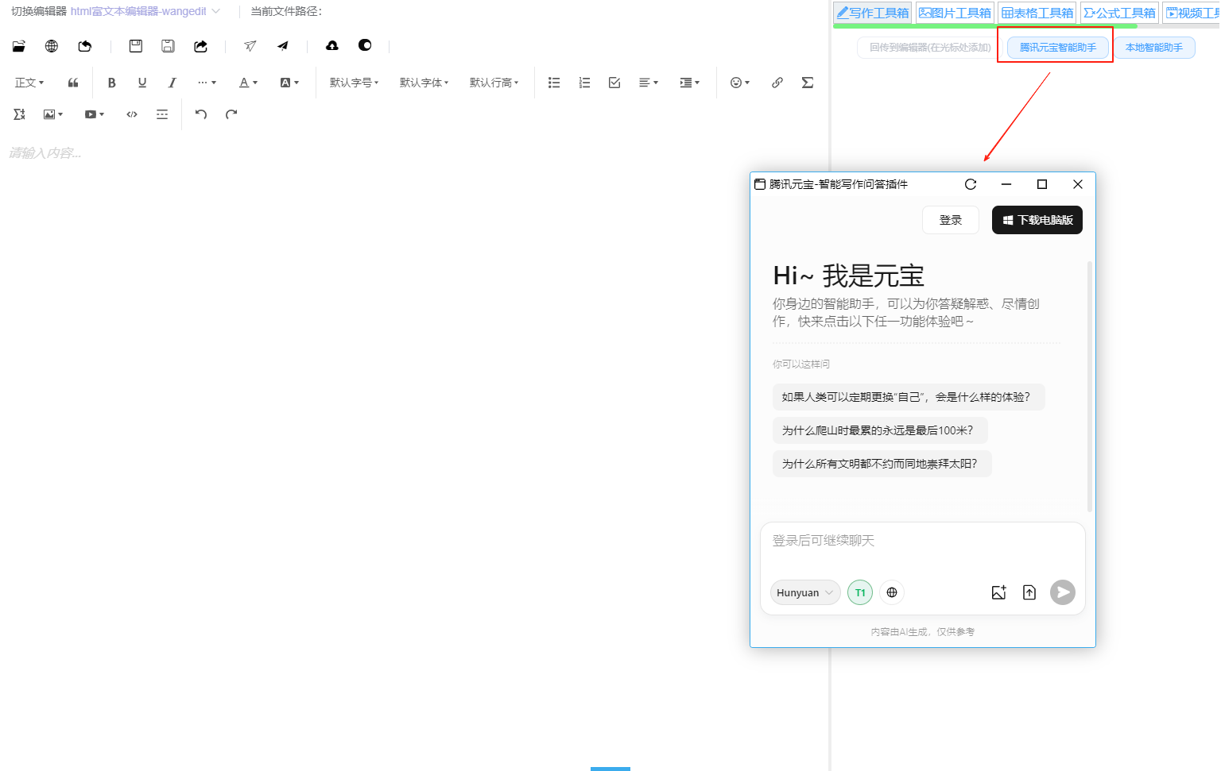1221x771 pixels.
Task: Click the cloud upload icon
Action: 332,46
